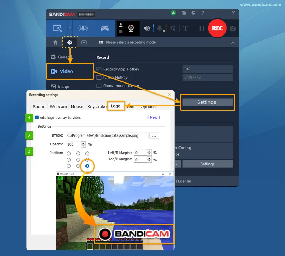Browse for logo image with ... button
This screenshot has width=285, height=256.
(x=154, y=135)
